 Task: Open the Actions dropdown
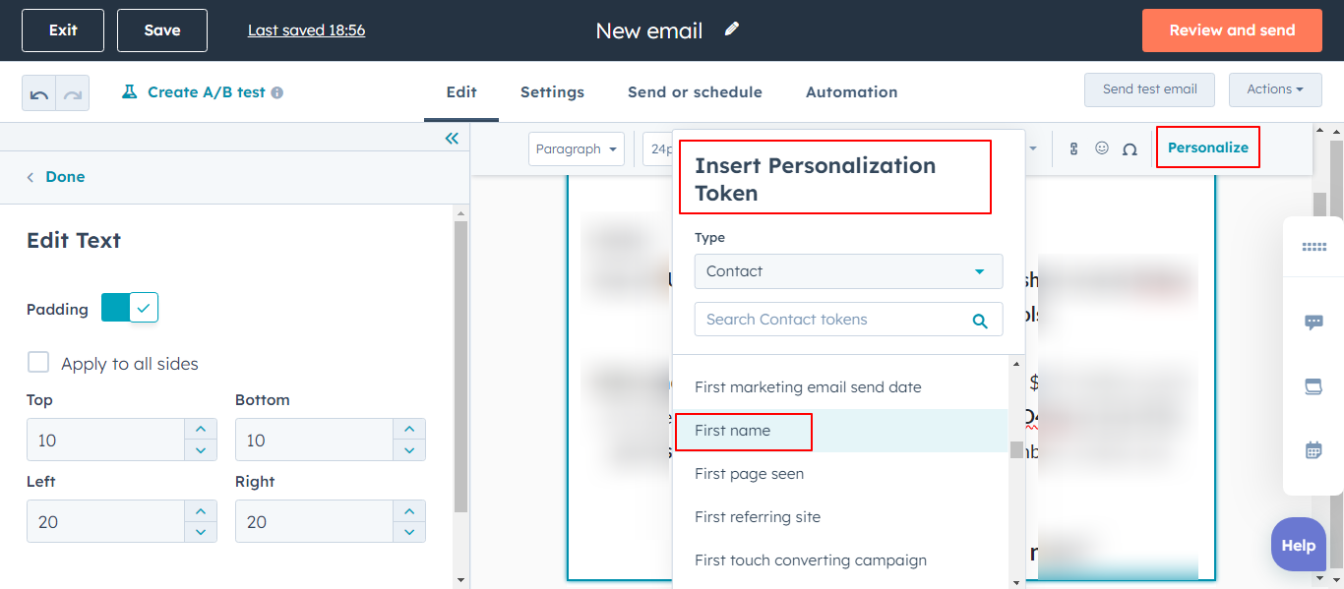(x=1274, y=89)
